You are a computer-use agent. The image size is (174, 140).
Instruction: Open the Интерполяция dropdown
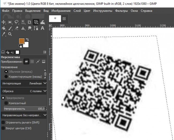click(x=24, y=83)
